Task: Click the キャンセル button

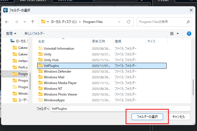Action: click(178, 117)
